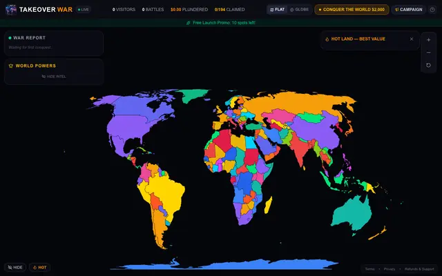The width and height of the screenshot is (442, 276).
Task: Click the flame icon in Hot Land panel
Action: pos(327,39)
